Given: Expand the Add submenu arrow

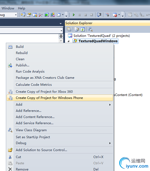Looking at the screenshot, I should coord(110,105).
